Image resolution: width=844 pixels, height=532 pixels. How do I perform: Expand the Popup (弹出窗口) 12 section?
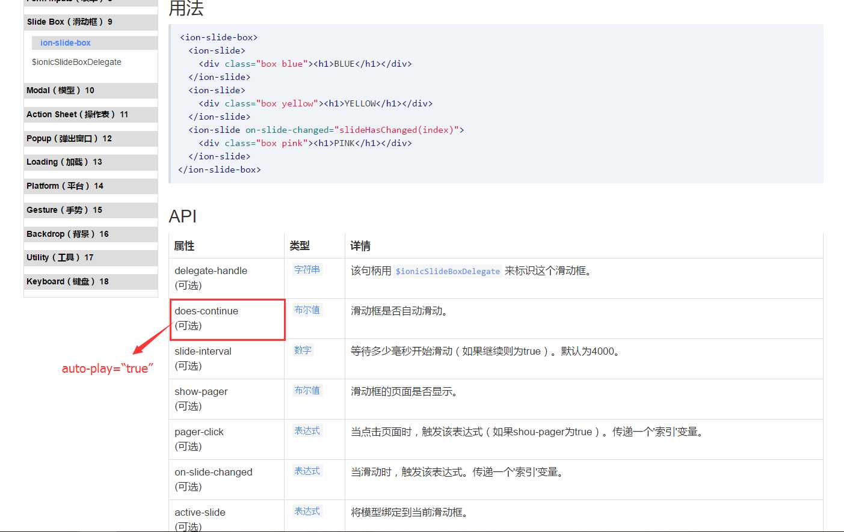tap(91, 138)
